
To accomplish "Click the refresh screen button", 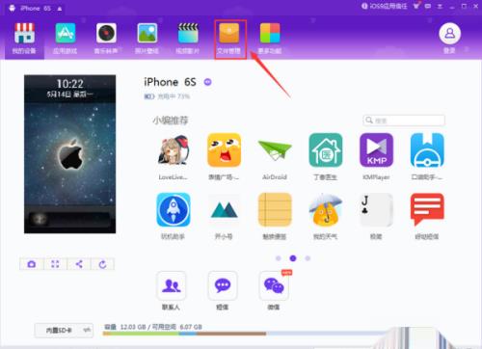I will 102,264.
